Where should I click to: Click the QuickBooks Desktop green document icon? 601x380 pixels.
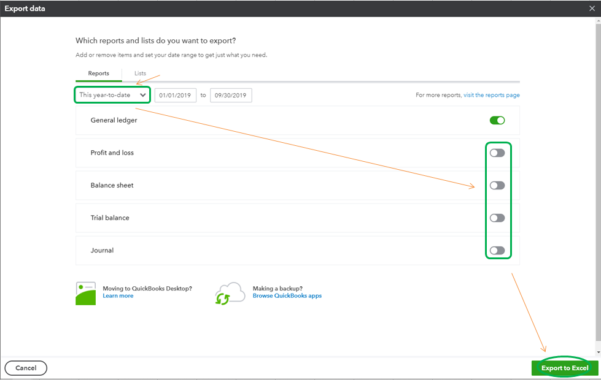pos(86,294)
